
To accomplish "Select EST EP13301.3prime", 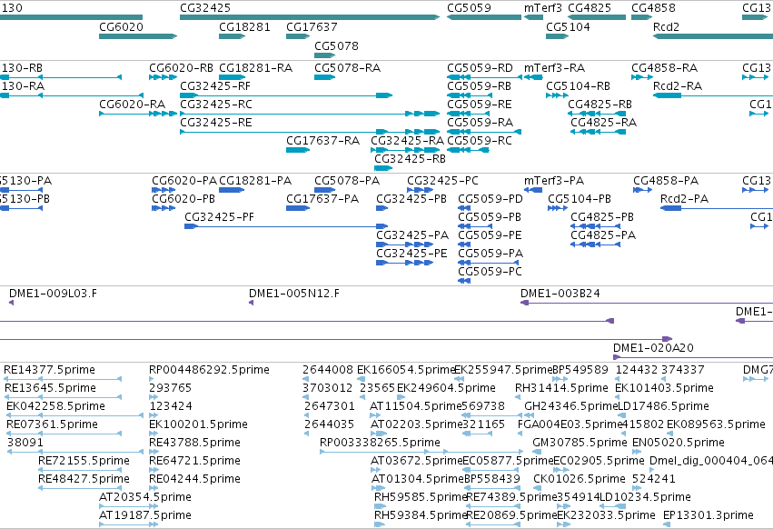I will point(709,515).
